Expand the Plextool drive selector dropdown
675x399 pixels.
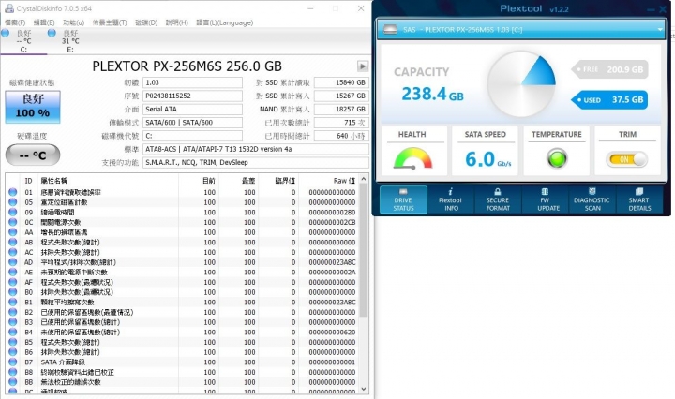click(x=660, y=30)
